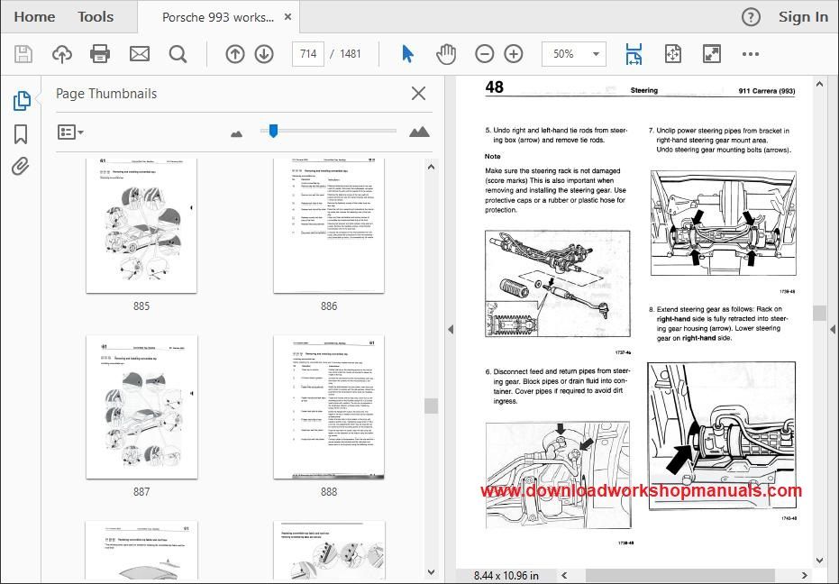Screen dimensions: 839x584
Task: Select page thumbnail 887
Action: 141,407
